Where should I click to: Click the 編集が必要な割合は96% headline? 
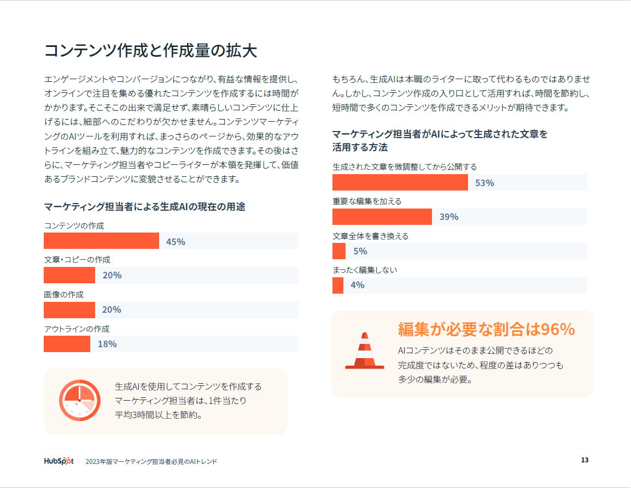click(486, 329)
